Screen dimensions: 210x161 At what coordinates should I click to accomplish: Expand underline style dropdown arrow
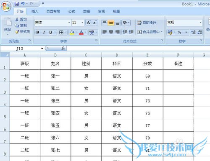coord(55,32)
